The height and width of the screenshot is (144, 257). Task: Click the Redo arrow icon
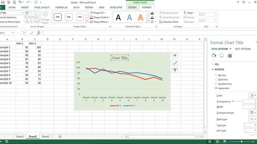point(28,2)
